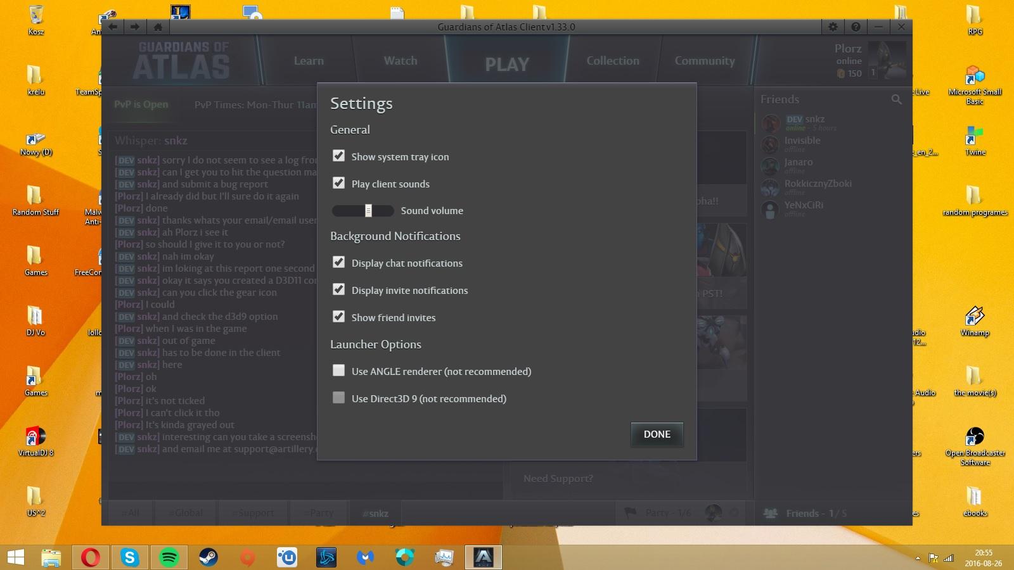The height and width of the screenshot is (570, 1014).
Task: Switch to the Collection tab
Action: 613,61
